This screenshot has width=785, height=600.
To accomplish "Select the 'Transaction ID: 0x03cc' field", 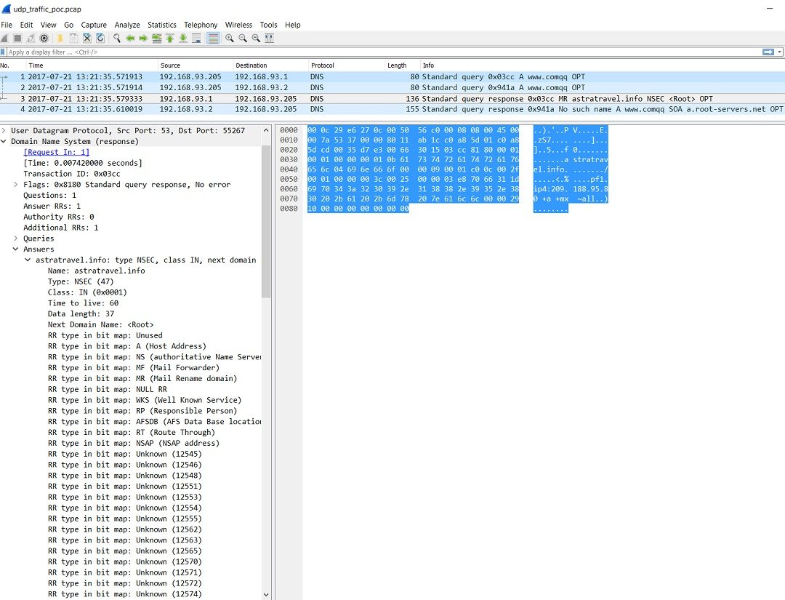I will [71, 174].
